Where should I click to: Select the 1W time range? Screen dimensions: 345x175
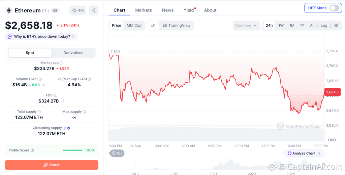click(281, 26)
